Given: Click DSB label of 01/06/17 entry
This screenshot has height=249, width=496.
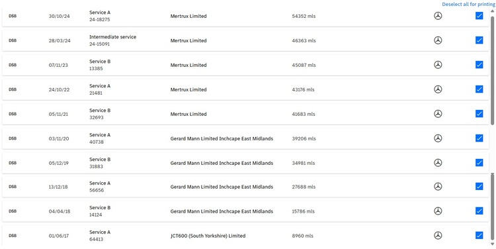Looking at the screenshot, I should pos(13,236).
